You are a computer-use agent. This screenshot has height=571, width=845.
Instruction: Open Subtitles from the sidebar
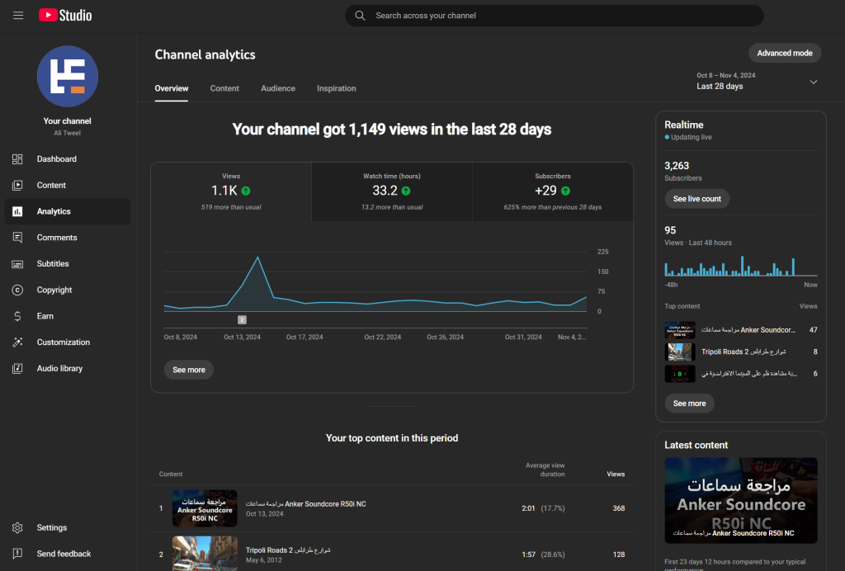pos(68,264)
